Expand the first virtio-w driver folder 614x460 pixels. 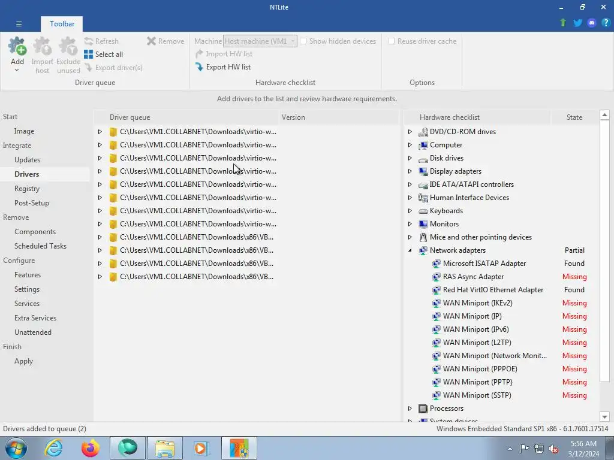pos(100,132)
